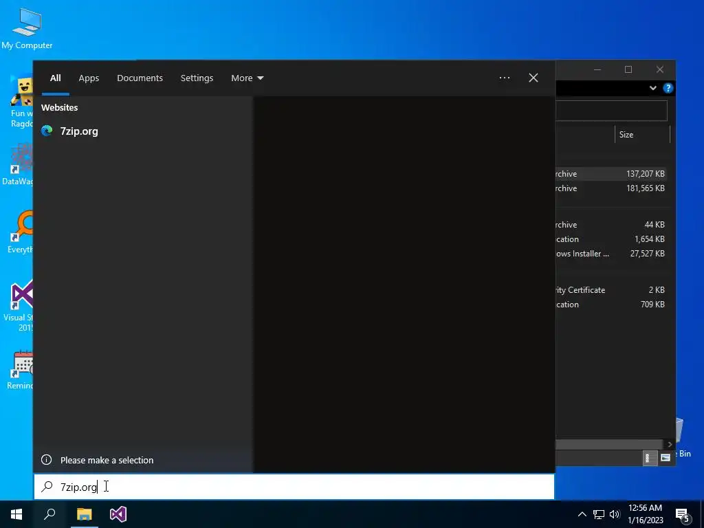
Task: Select the Windows Installer row, 27,527 KB
Action: 611,253
